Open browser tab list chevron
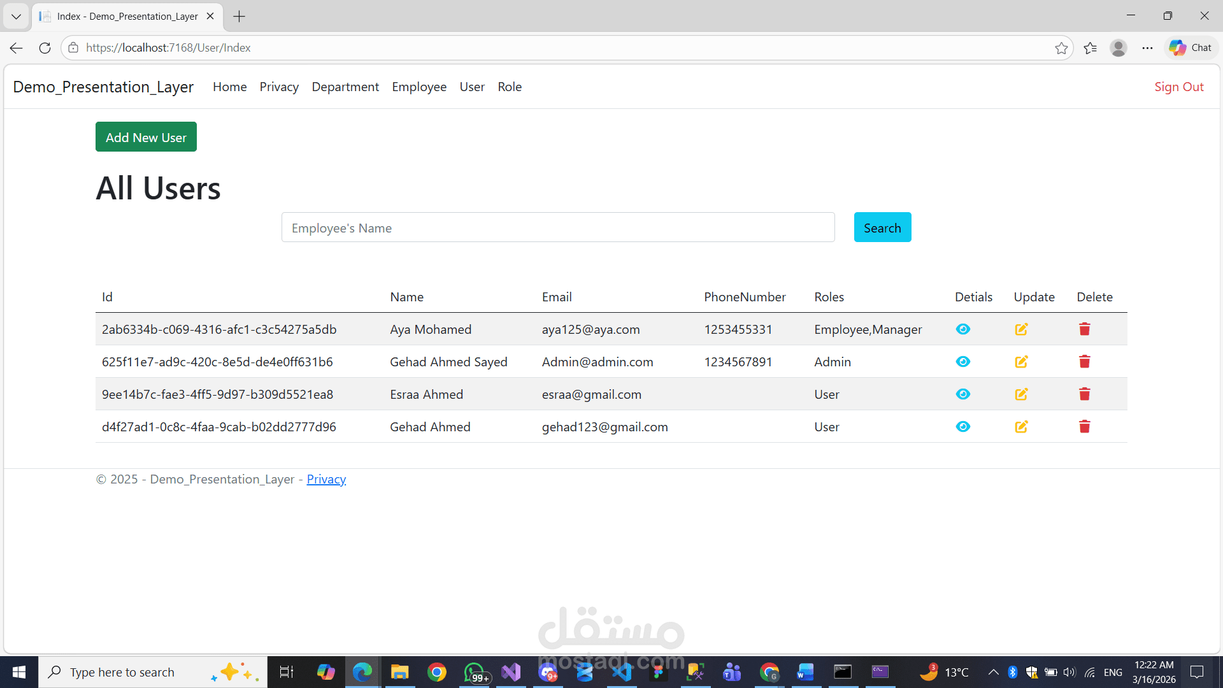 pyautogui.click(x=16, y=17)
